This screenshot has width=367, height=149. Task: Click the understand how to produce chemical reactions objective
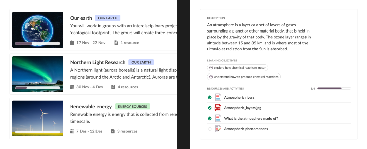pyautogui.click(x=244, y=77)
